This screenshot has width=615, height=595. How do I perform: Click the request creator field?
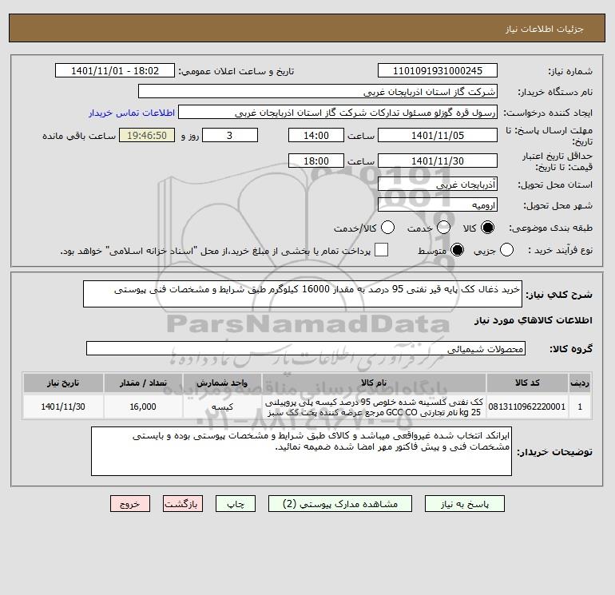(x=338, y=113)
